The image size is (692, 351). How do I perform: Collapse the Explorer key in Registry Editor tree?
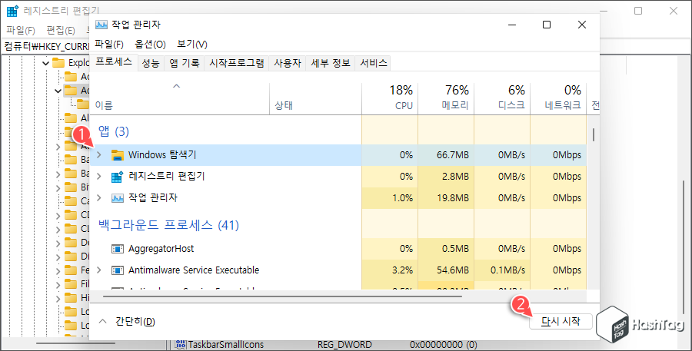click(x=45, y=63)
